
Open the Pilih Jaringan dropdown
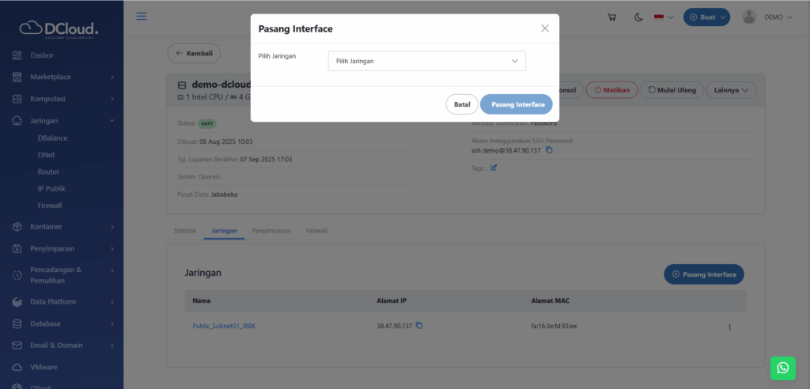(x=426, y=61)
